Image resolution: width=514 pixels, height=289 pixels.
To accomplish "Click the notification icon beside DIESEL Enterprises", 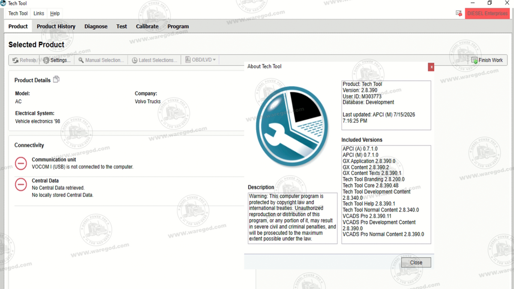I will (459, 13).
